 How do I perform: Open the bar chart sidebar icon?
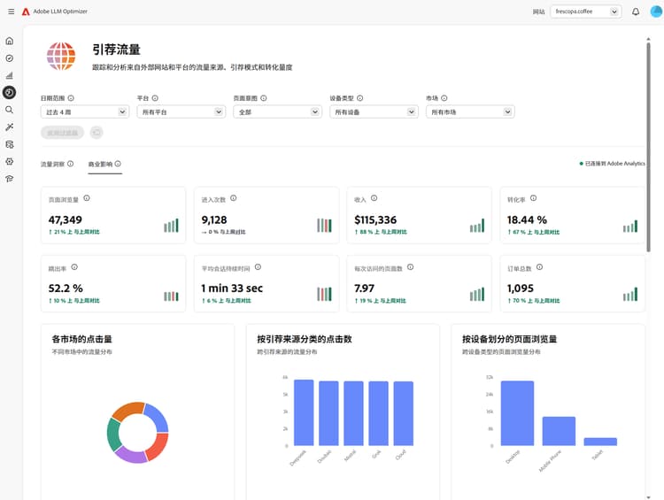coord(10,75)
